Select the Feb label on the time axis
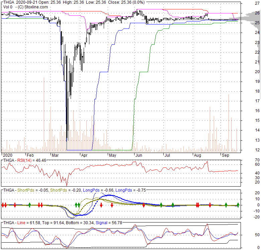261x250 pixels. (30, 155)
